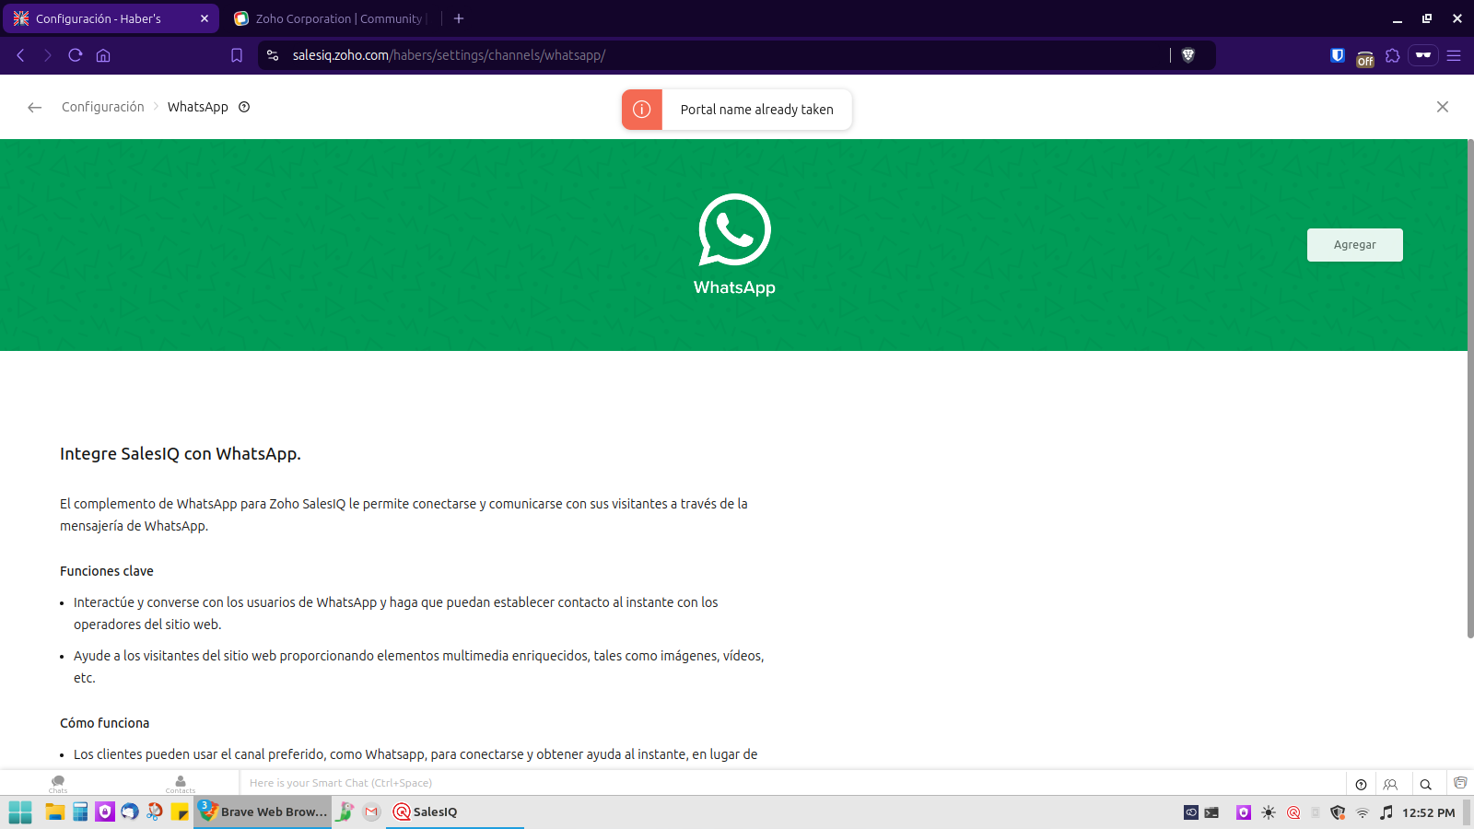Open the Bitwarden extension
This screenshot has width=1474, height=829.
(1338, 55)
